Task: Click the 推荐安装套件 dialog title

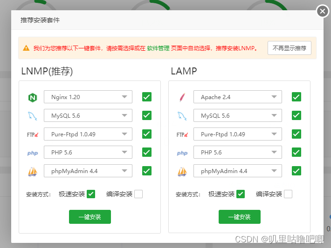Action: (x=40, y=20)
